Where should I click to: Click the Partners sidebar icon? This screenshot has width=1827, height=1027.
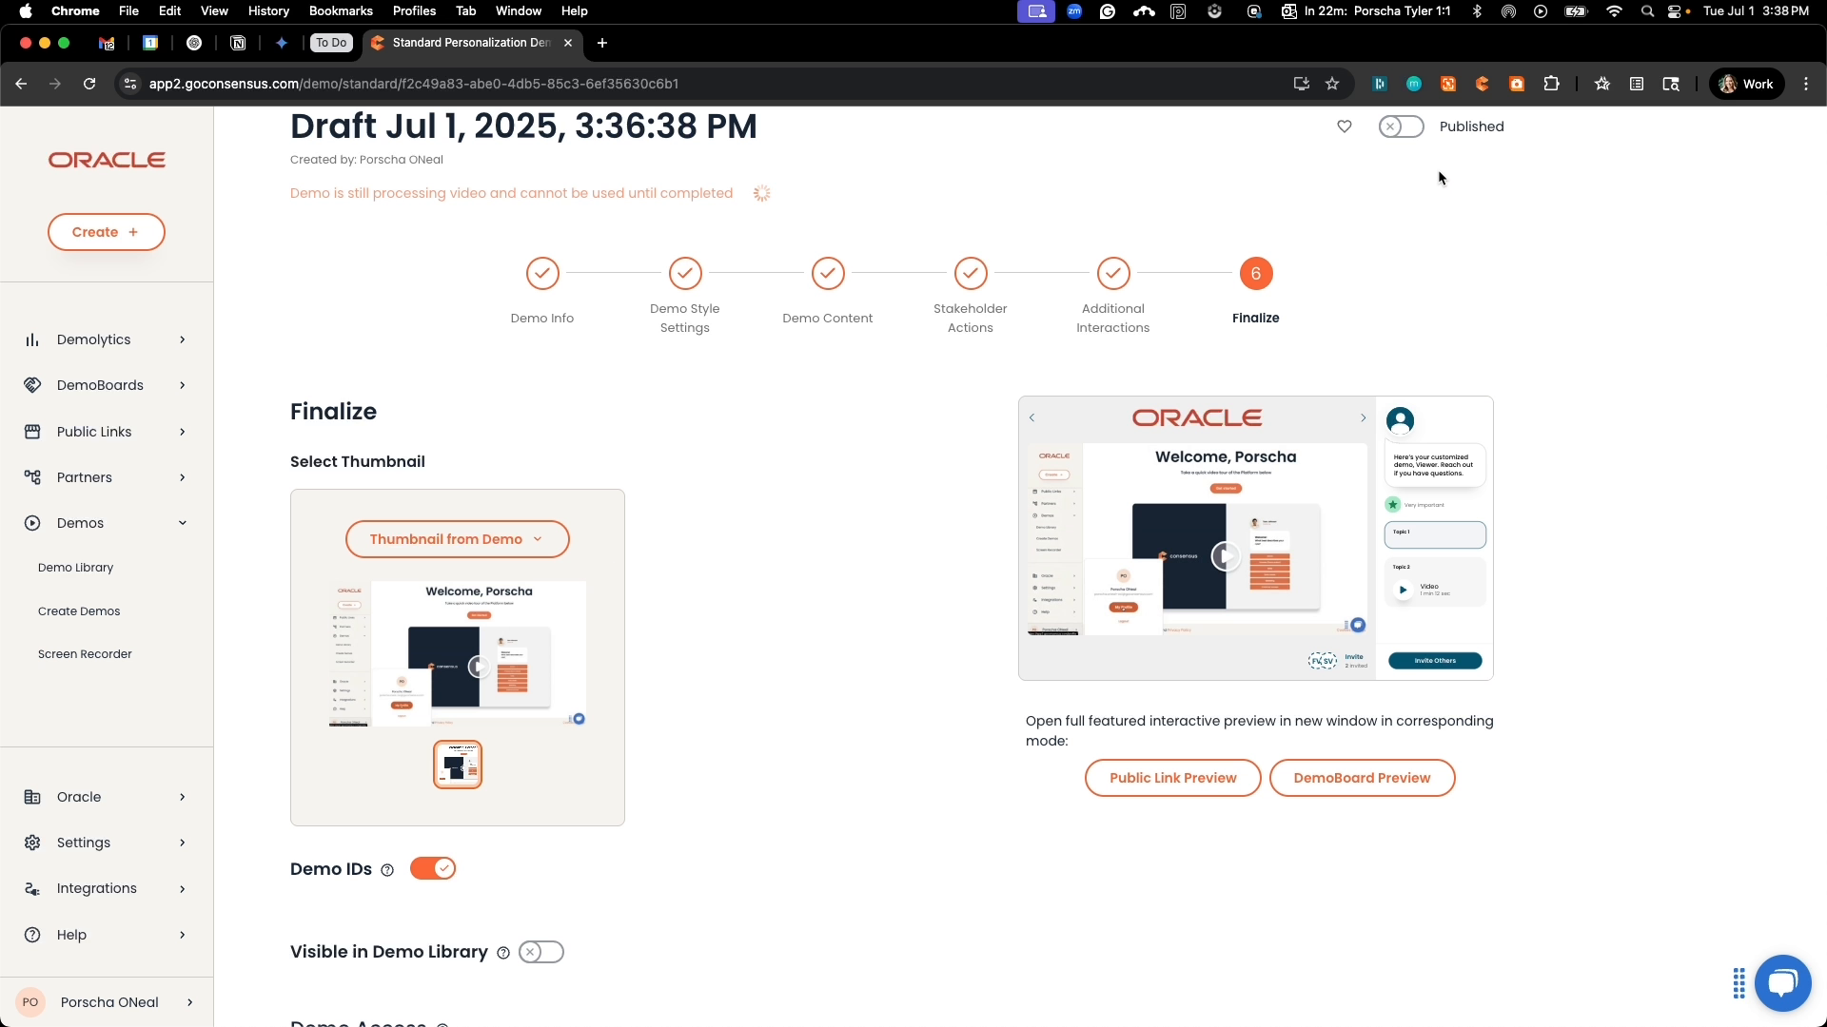31,476
